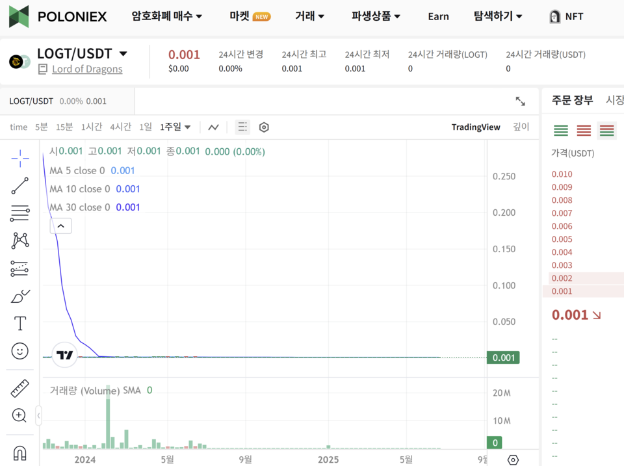The image size is (624, 466).
Task: Open the 파생상품 dropdown menu
Action: 376,16
